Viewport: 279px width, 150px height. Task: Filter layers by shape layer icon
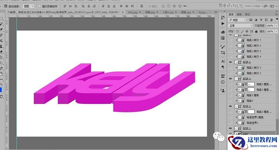(266, 20)
